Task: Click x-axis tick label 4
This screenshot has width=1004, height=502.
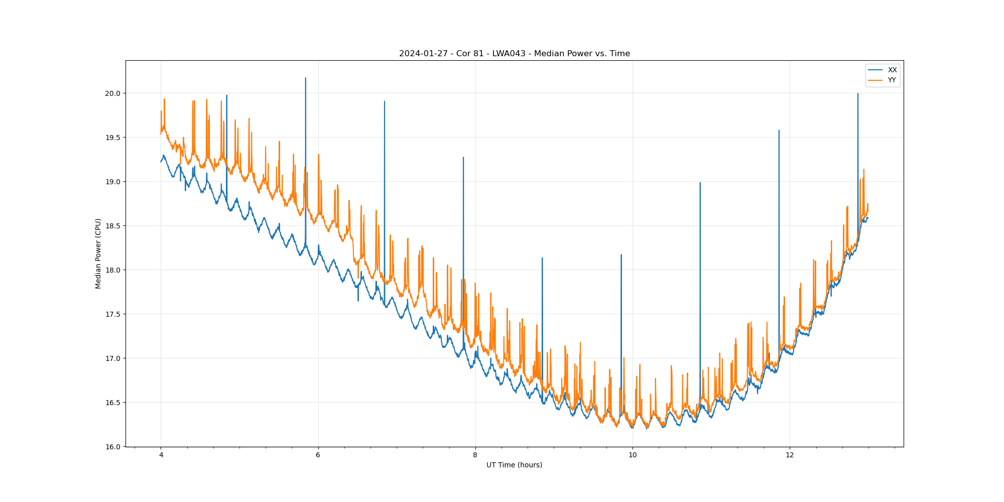Action: point(161,455)
